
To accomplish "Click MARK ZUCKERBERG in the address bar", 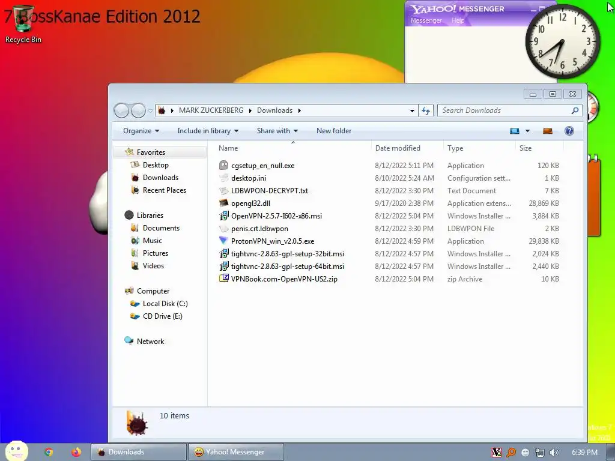I will click(211, 110).
